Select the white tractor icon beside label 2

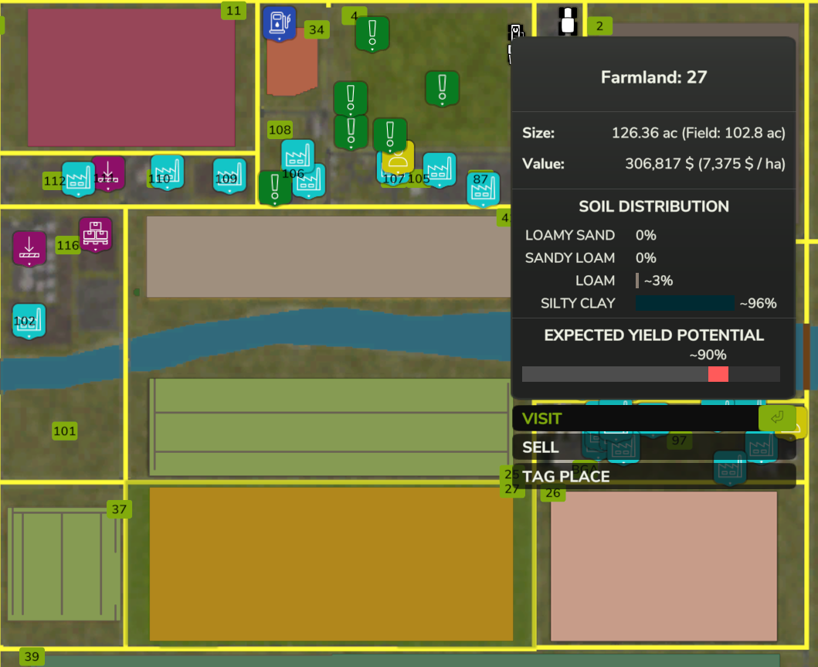click(x=568, y=21)
